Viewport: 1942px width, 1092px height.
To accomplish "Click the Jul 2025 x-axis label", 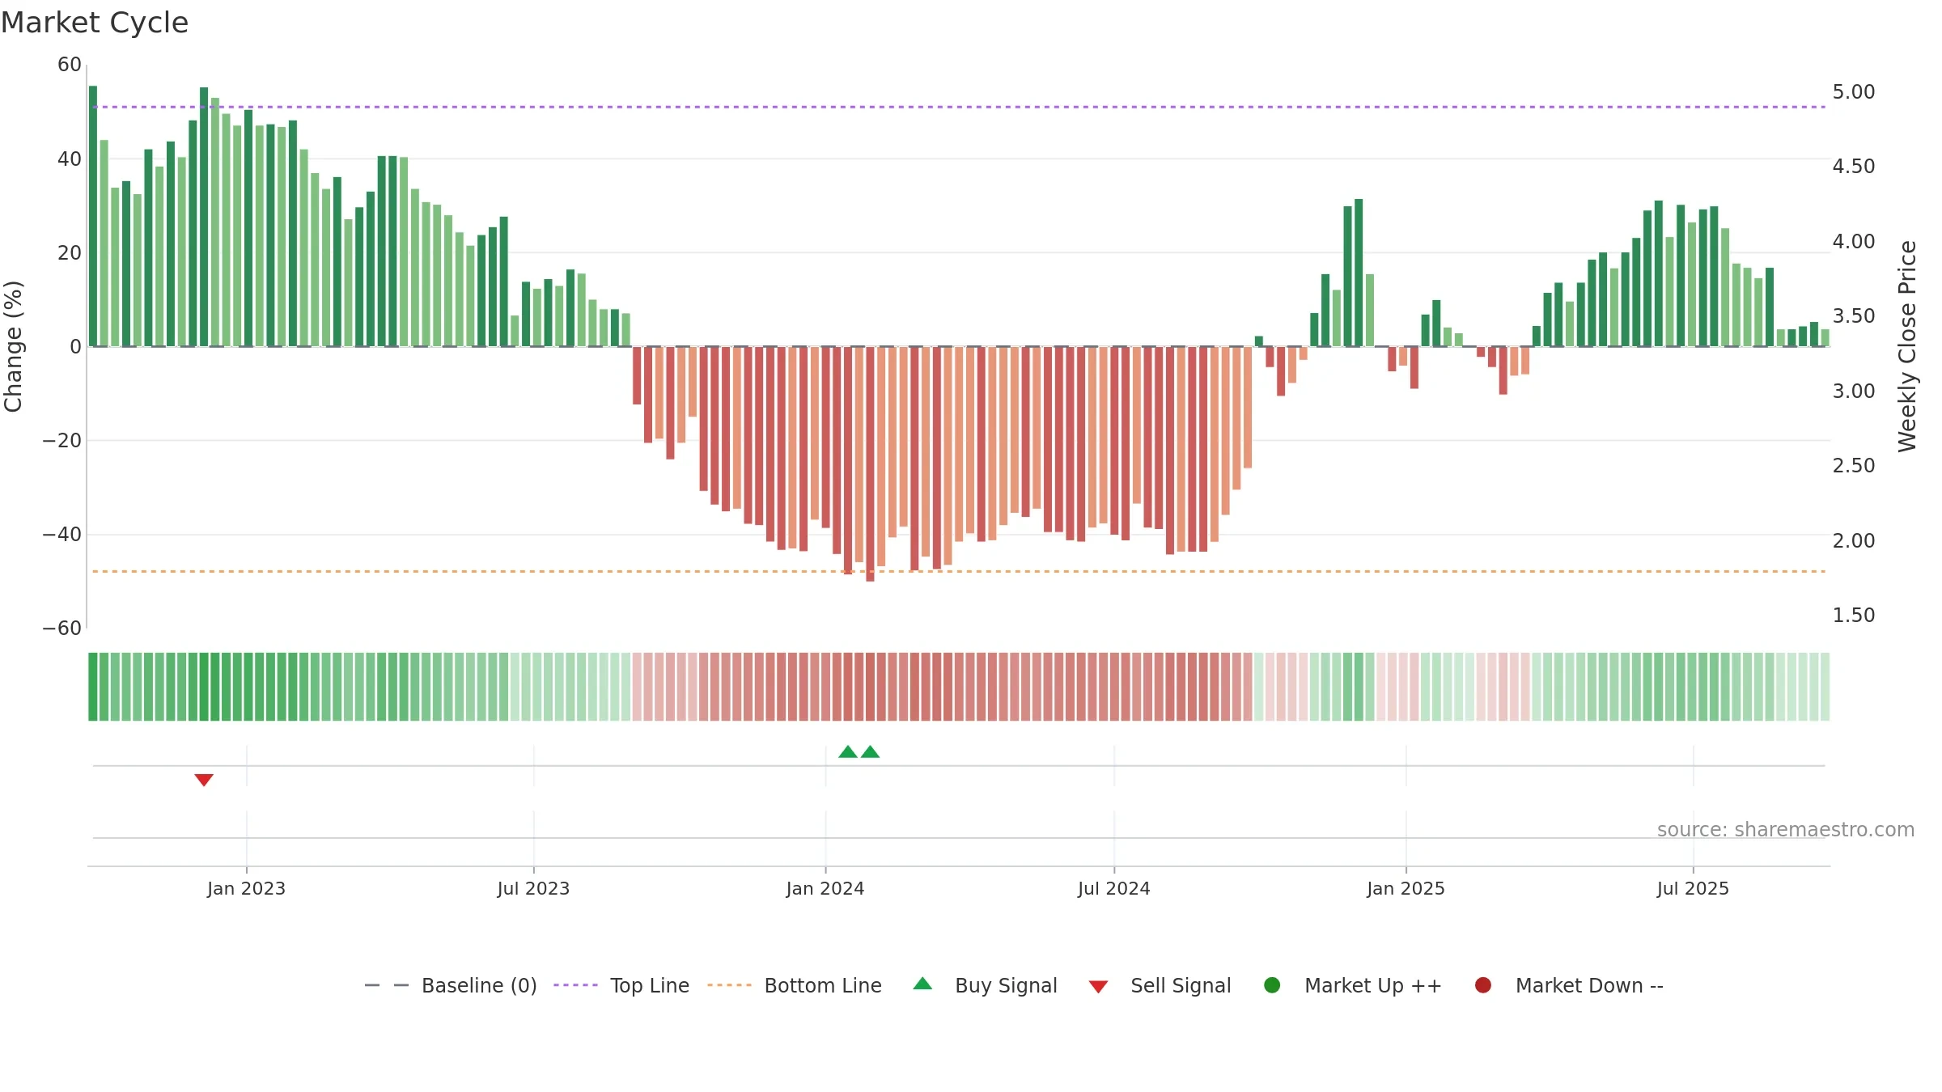I will click(1693, 888).
